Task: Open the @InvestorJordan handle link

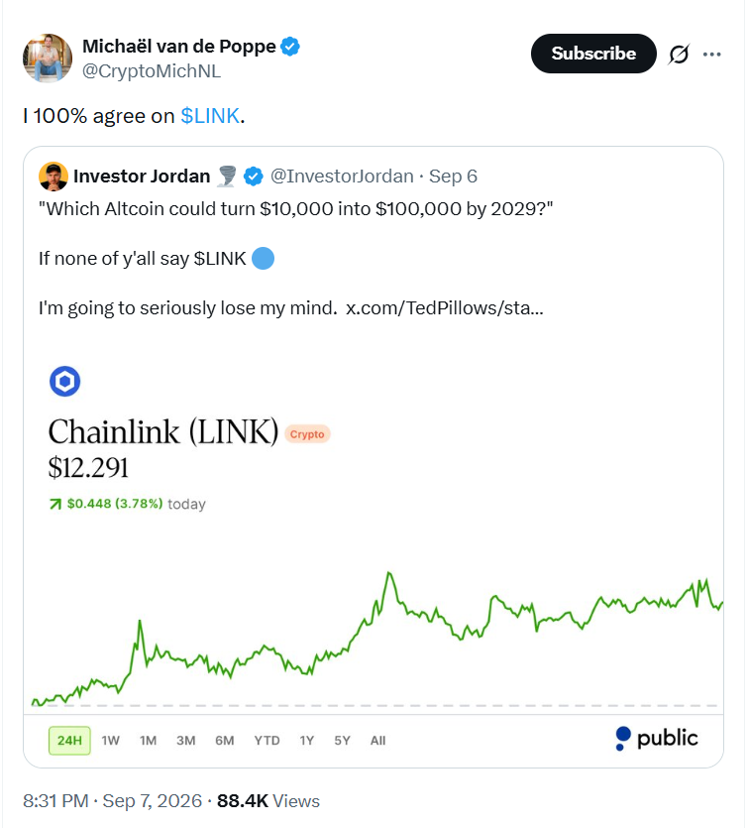Action: click(342, 177)
